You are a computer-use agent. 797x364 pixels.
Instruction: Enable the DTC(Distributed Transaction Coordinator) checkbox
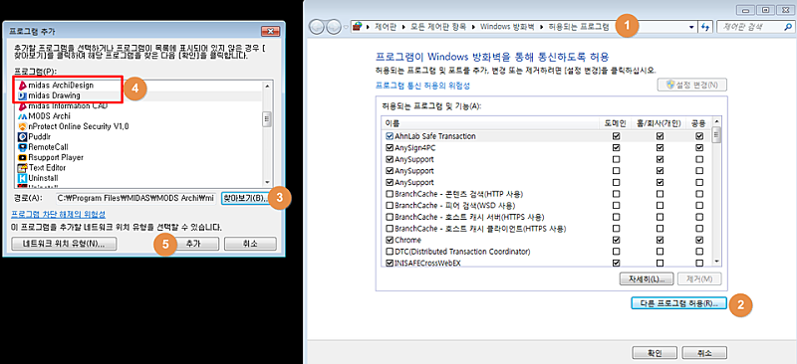[x=390, y=252]
